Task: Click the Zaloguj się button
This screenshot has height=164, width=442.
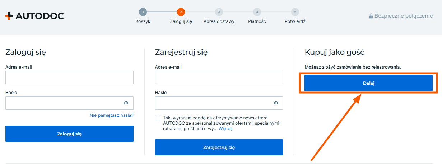Action: tap(69, 134)
